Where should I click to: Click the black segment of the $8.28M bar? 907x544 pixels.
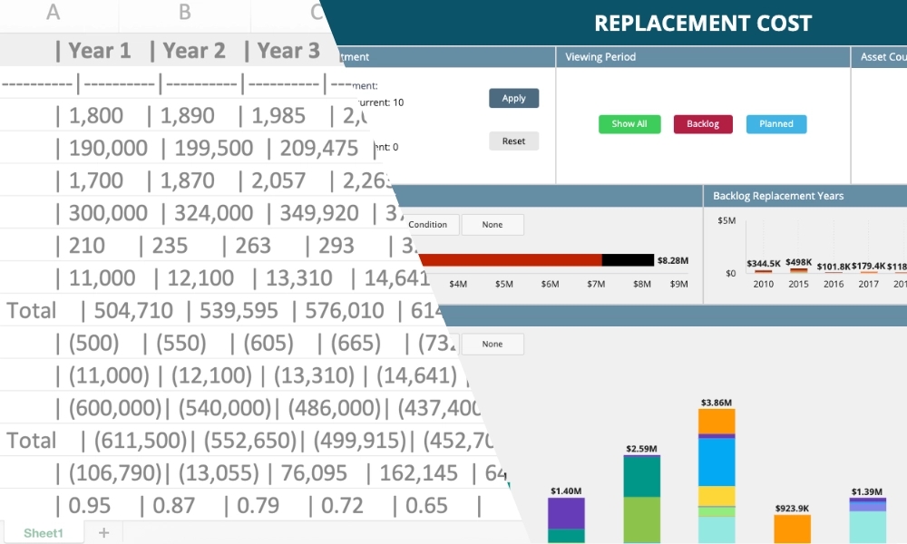pyautogui.click(x=628, y=260)
